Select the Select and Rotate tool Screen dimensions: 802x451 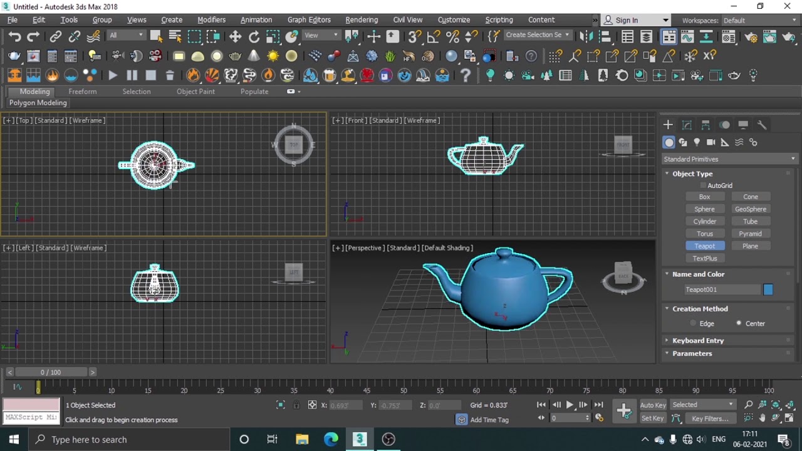254,37
